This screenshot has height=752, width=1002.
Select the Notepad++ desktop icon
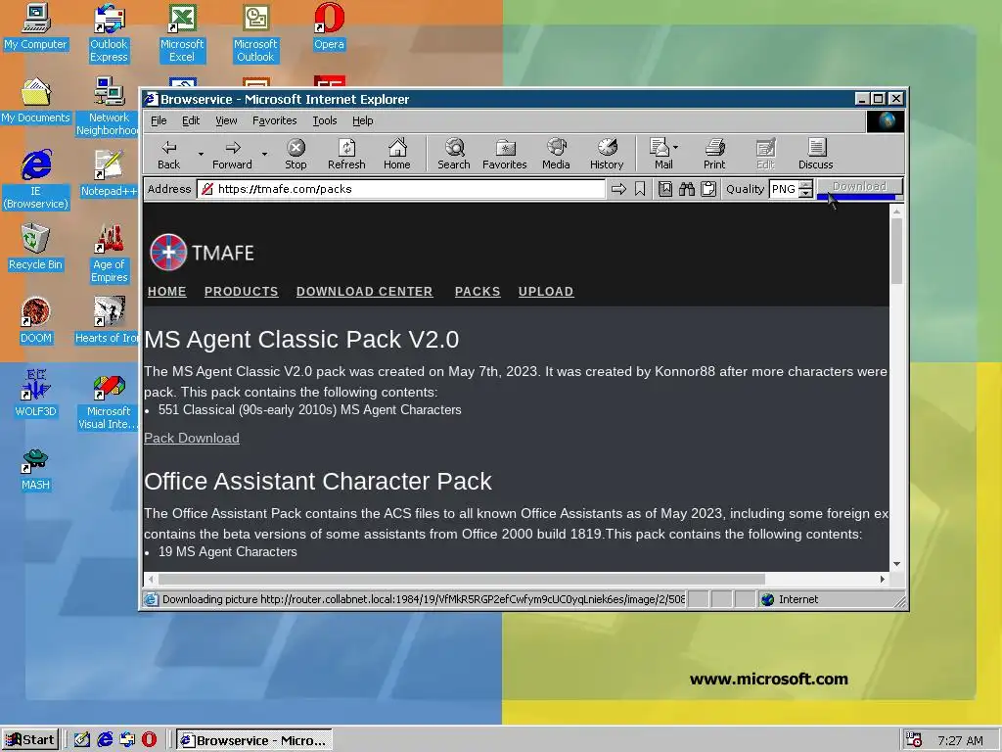point(109,173)
